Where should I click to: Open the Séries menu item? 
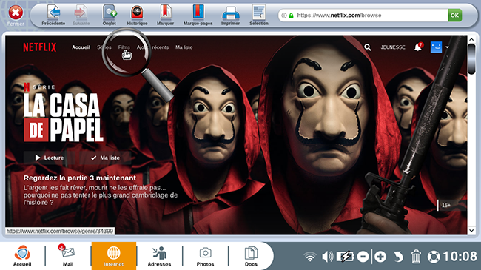(x=104, y=47)
